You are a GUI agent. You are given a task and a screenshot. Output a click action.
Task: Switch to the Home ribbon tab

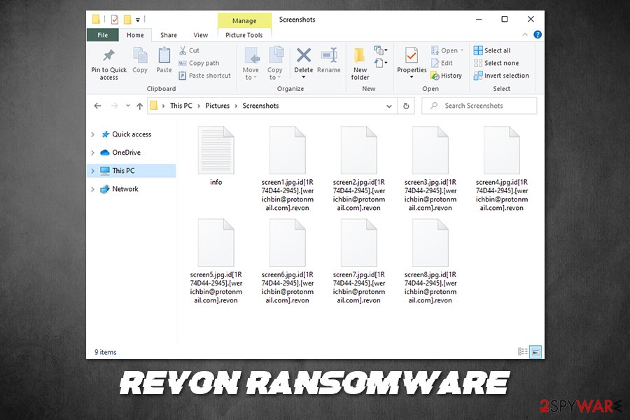point(135,35)
